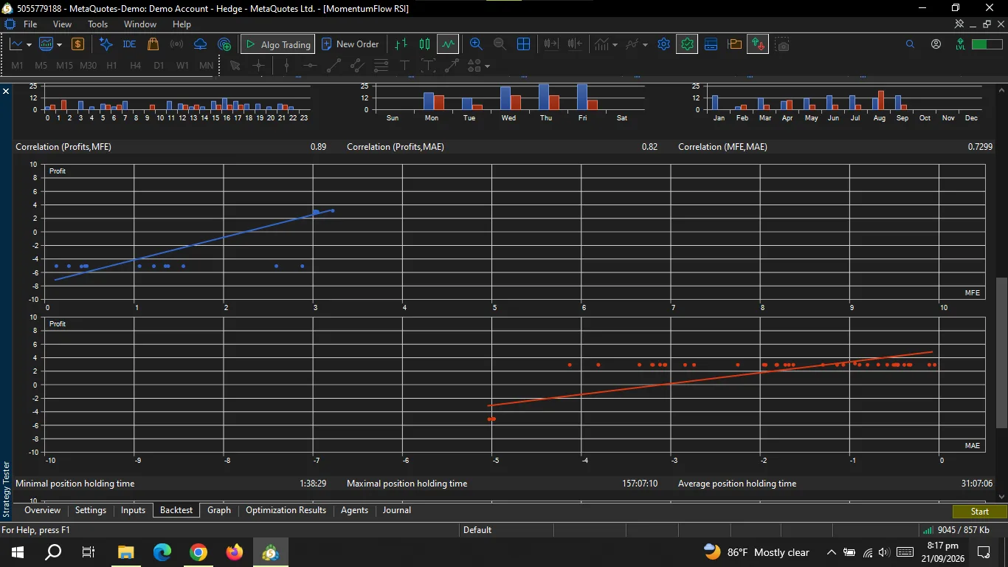The height and width of the screenshot is (567, 1008).
Task: Open the Journal tab
Action: click(397, 510)
